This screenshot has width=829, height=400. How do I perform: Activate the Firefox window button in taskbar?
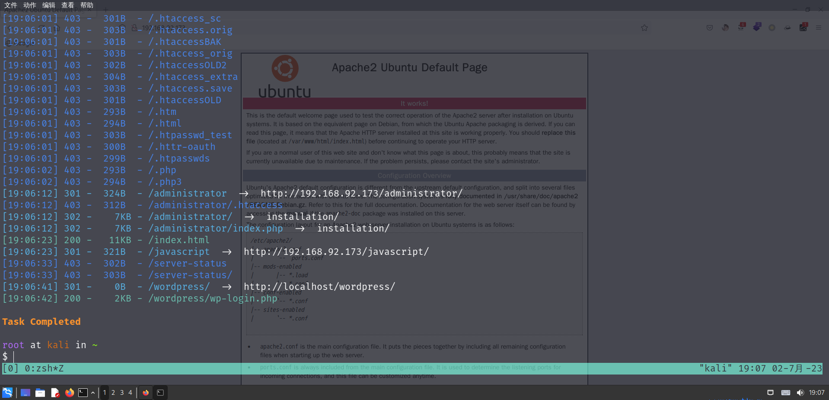coord(146,393)
